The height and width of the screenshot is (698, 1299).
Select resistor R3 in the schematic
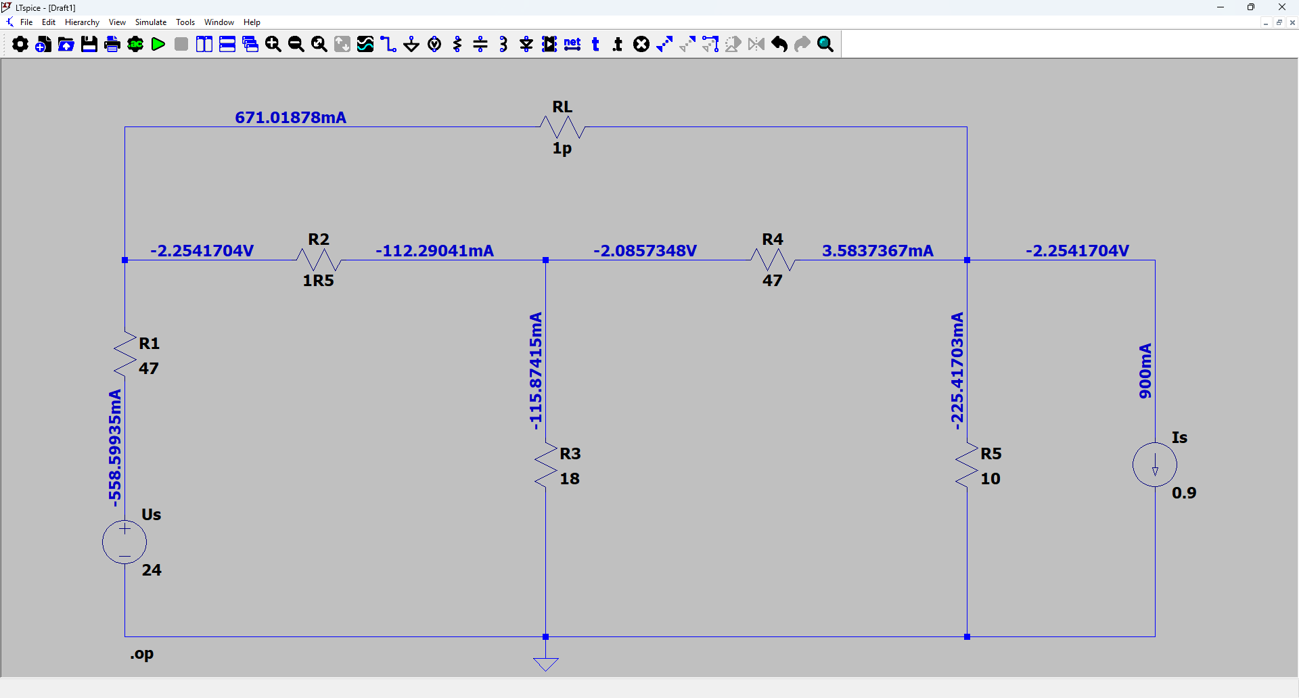[546, 465]
